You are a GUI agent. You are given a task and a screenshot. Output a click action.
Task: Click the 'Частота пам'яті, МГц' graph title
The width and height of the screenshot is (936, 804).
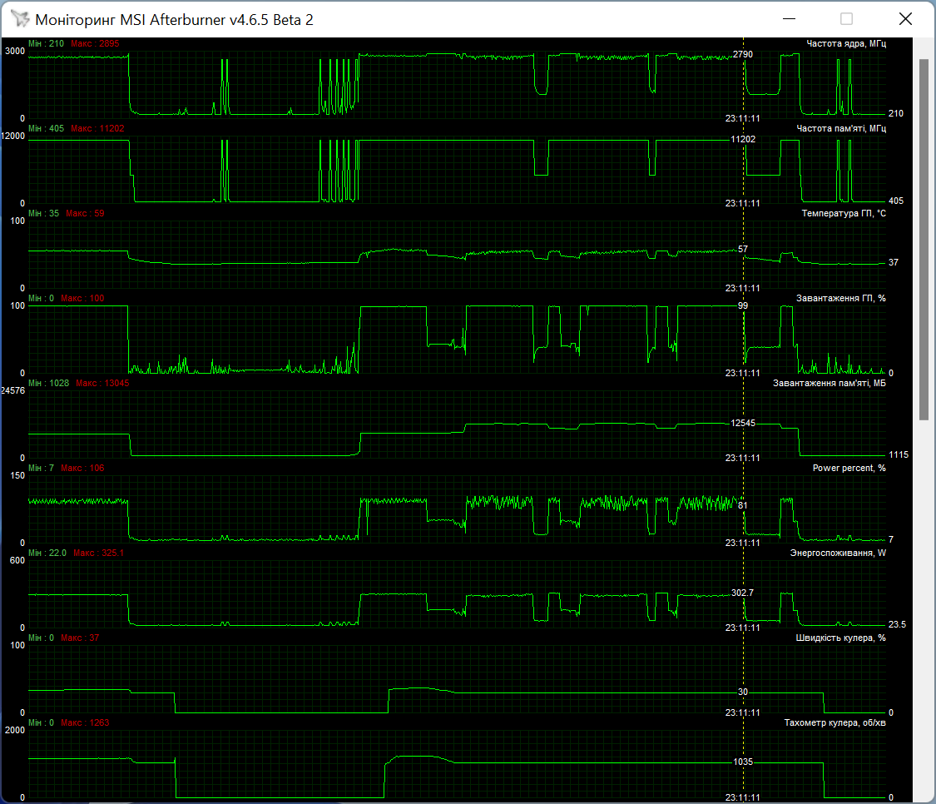click(x=841, y=128)
